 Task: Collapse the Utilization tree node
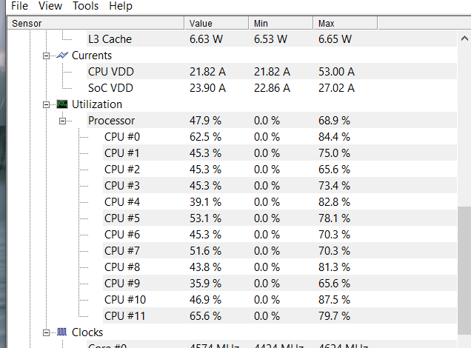(x=47, y=104)
